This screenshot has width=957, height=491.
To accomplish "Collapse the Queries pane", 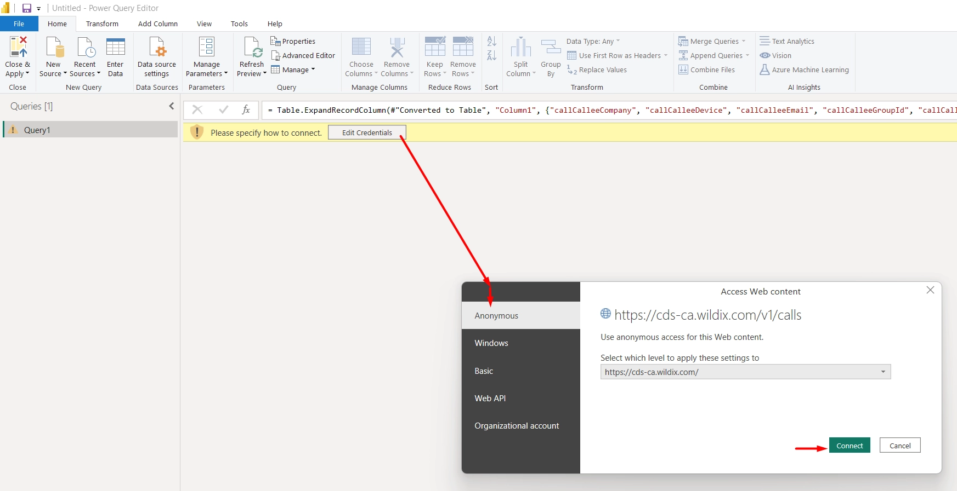I will (172, 106).
